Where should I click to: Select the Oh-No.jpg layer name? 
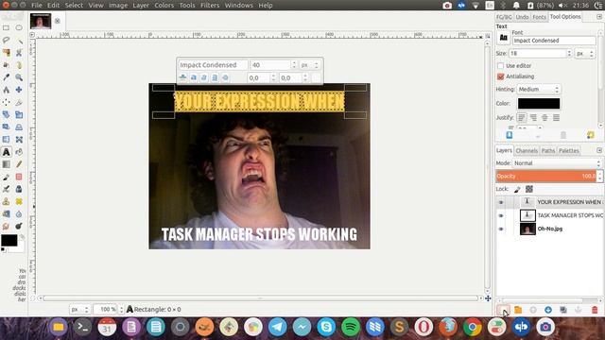tap(550, 229)
